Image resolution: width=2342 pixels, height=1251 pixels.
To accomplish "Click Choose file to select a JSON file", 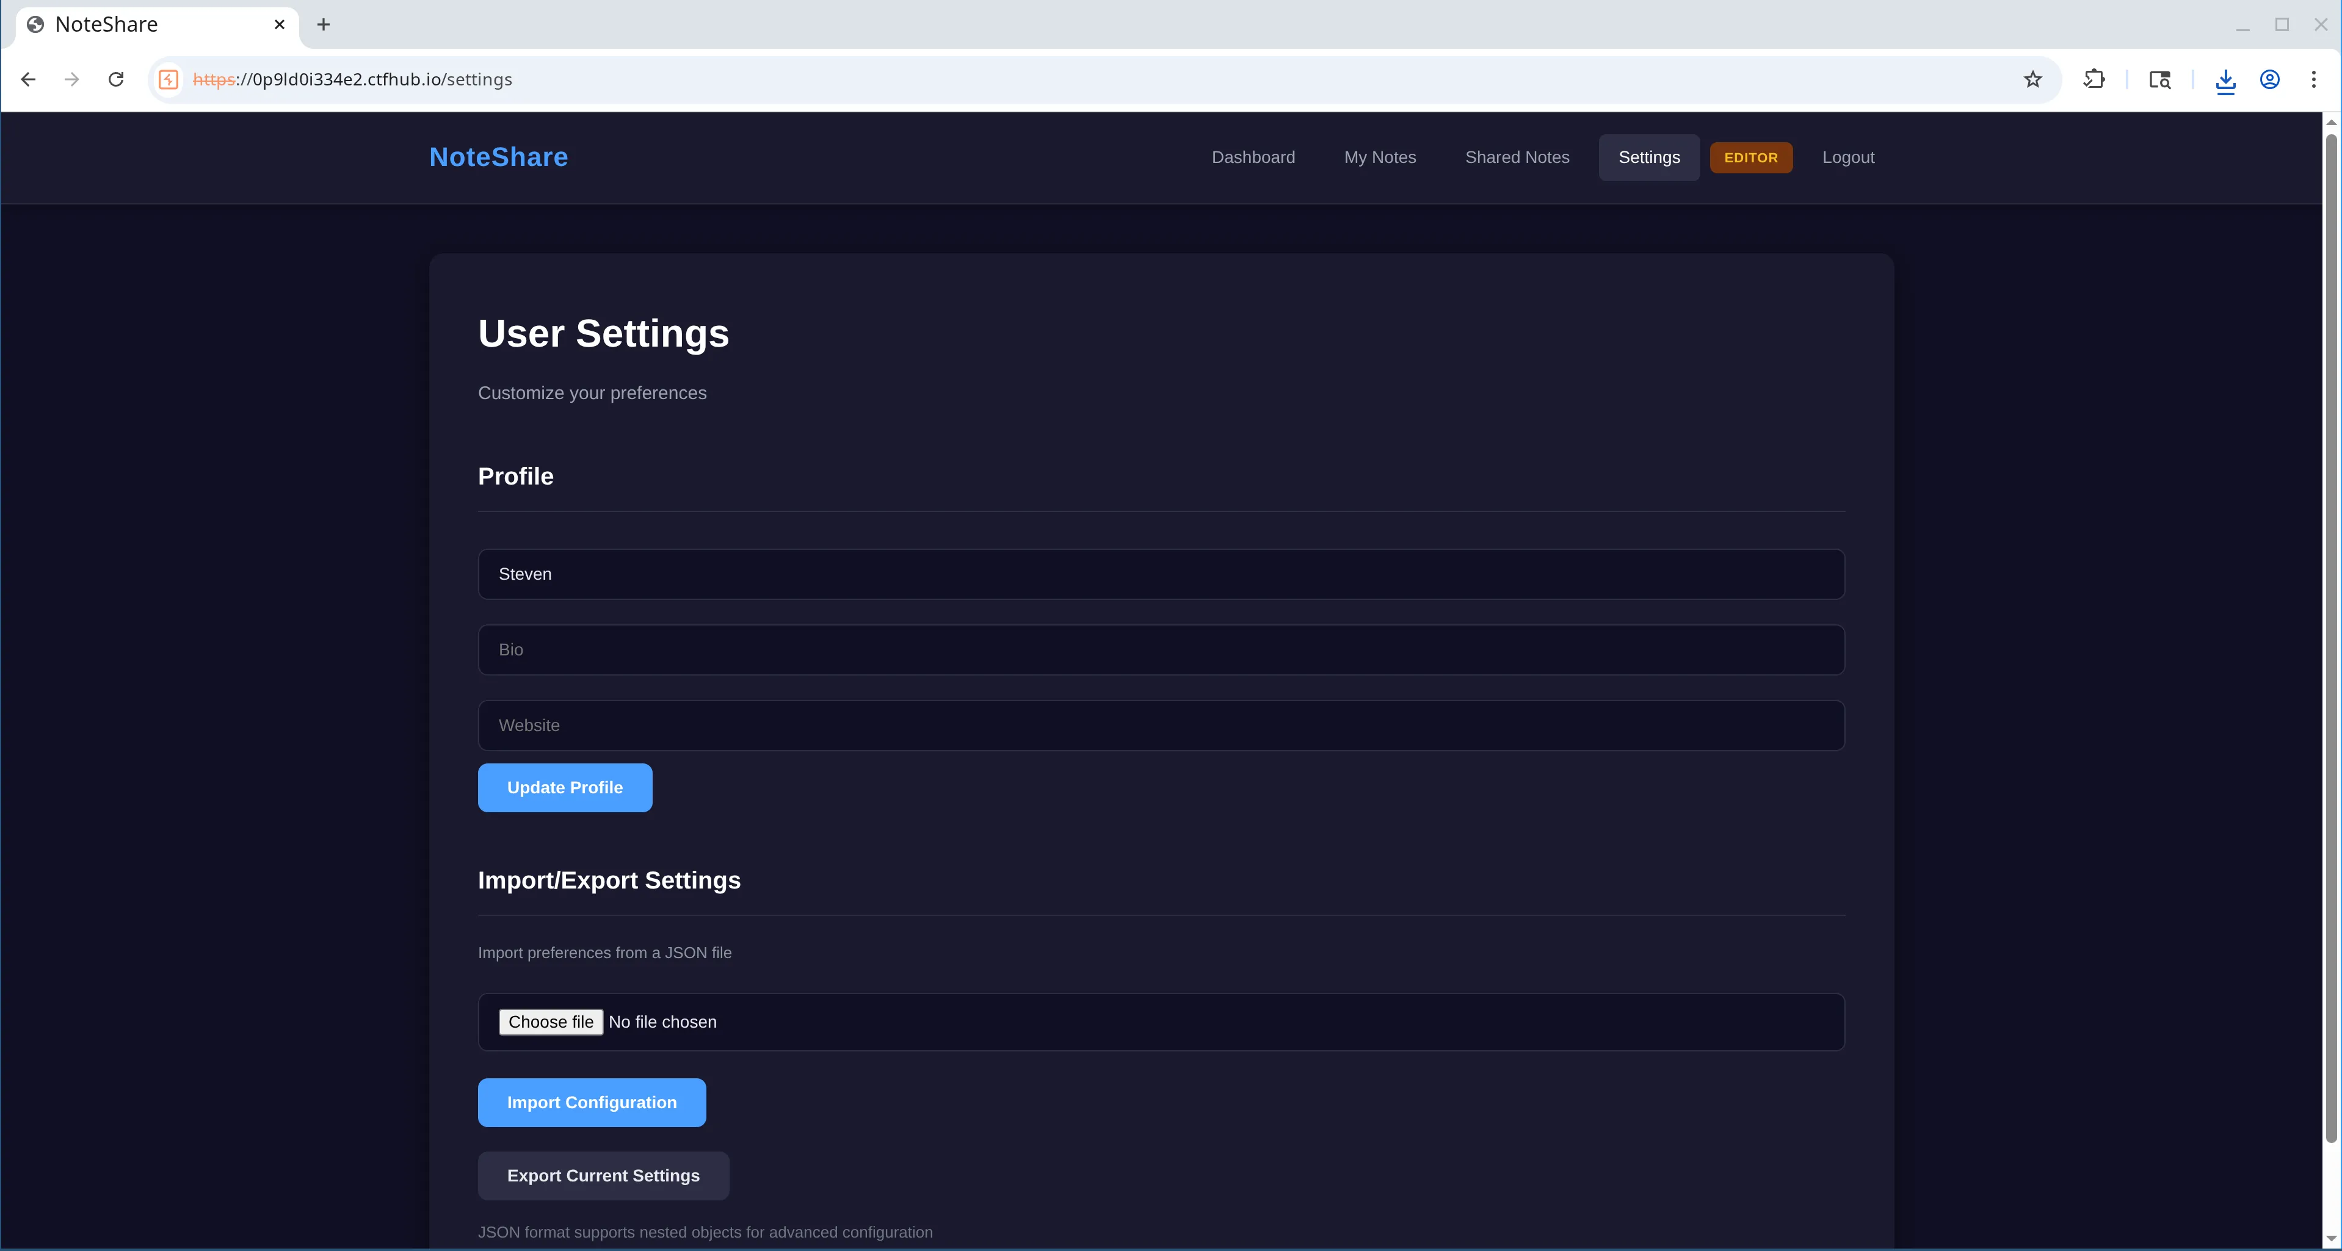I will coord(550,1021).
